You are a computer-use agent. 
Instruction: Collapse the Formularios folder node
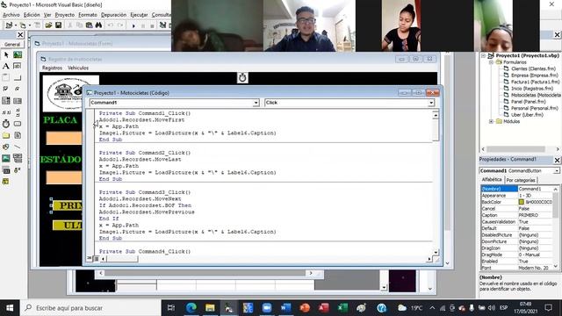(x=491, y=62)
